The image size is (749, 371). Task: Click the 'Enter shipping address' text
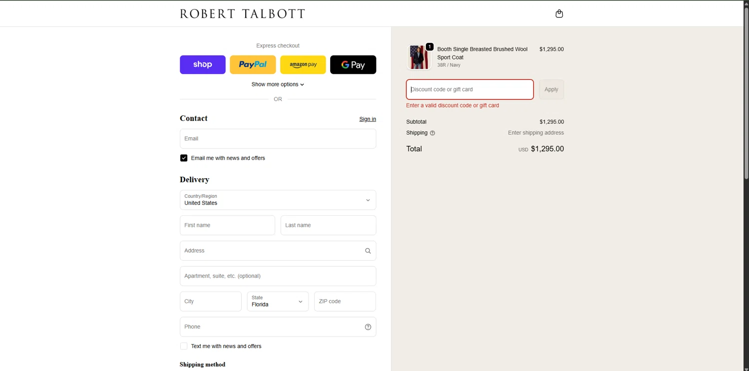click(536, 133)
